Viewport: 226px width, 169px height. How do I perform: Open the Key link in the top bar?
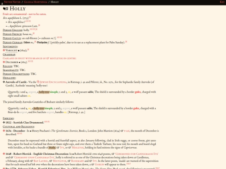222,2
